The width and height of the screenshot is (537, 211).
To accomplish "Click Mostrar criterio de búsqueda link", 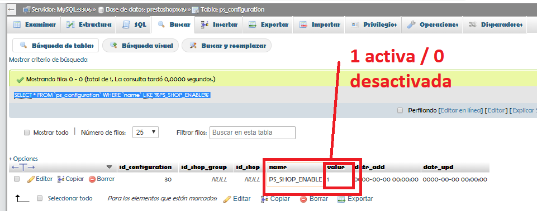I will tap(48, 60).
